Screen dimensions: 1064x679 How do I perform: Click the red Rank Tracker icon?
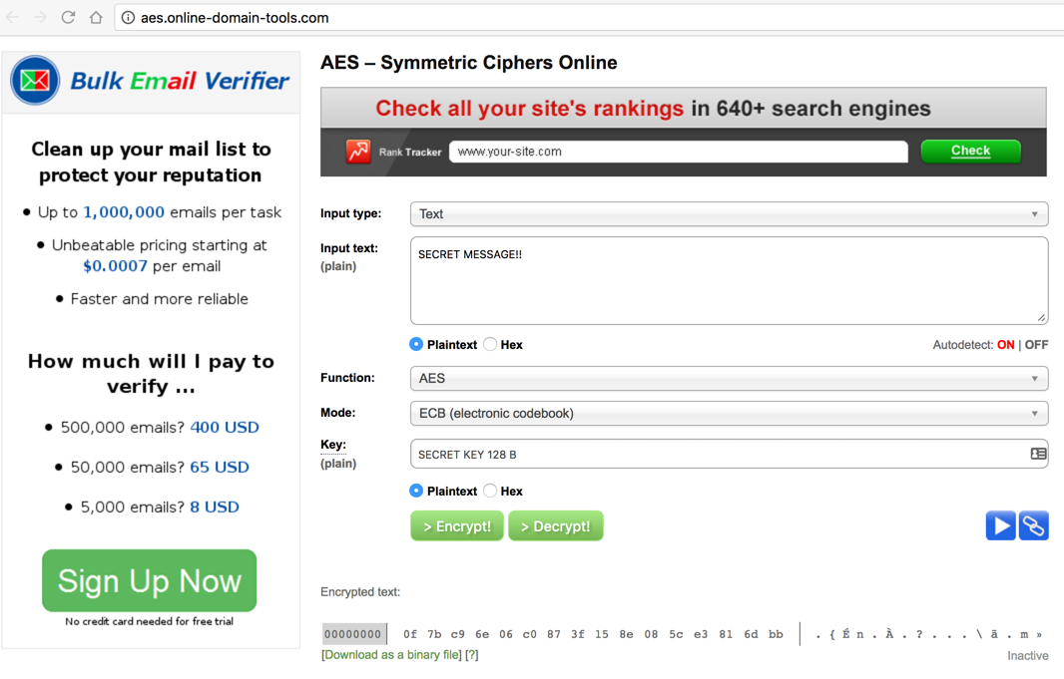point(358,151)
